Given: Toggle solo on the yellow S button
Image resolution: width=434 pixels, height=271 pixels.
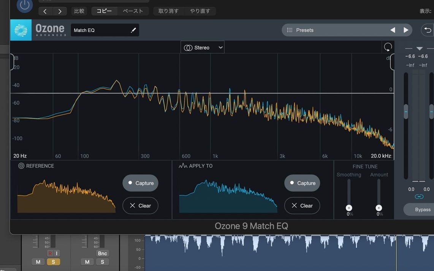Looking at the screenshot, I should (x=54, y=262).
